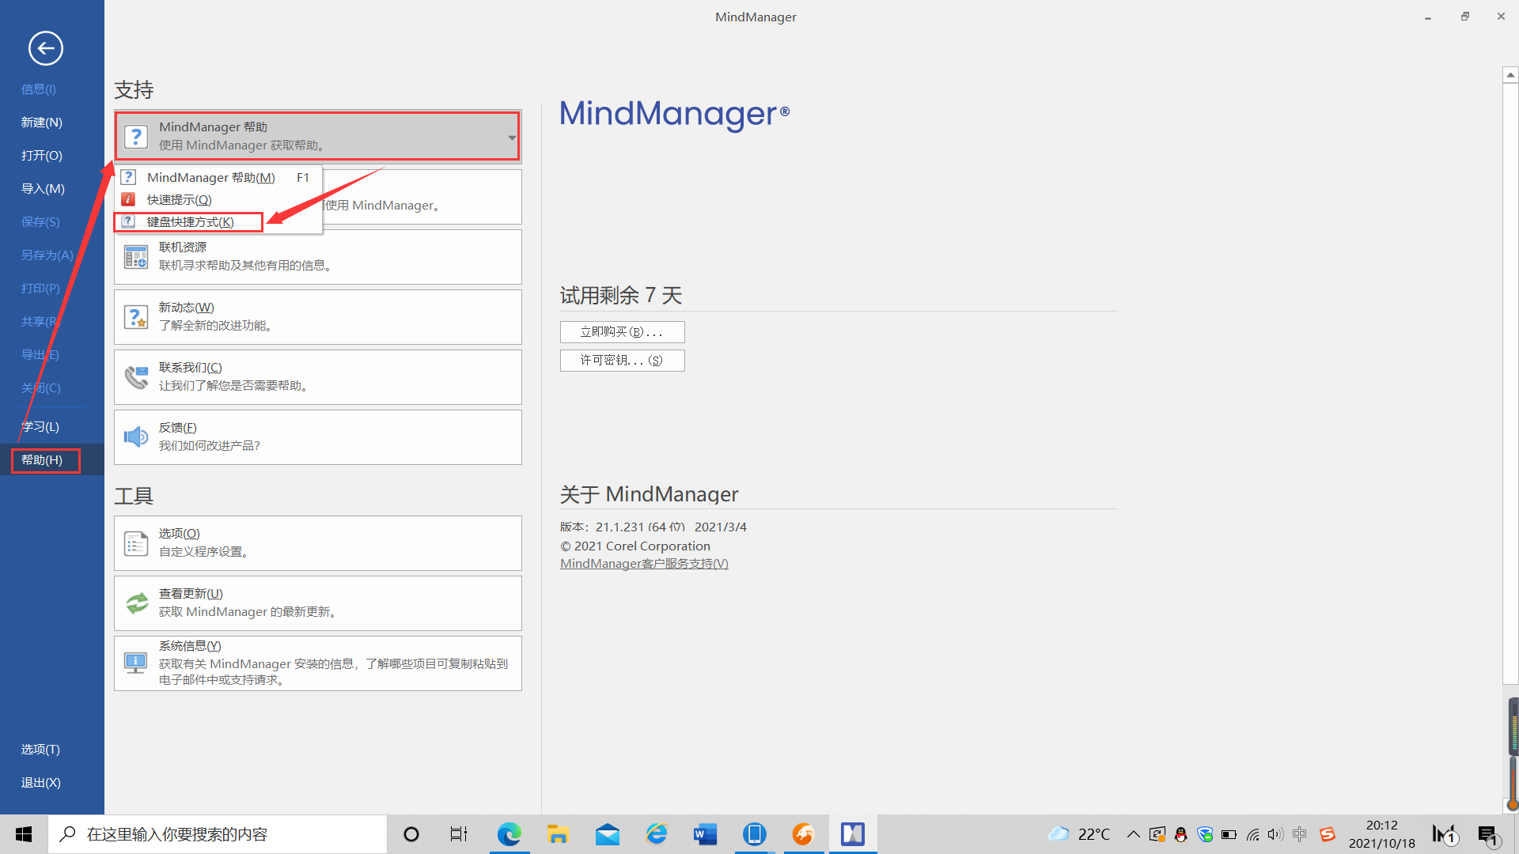This screenshot has width=1519, height=854.
Task: Click 退出(X) to quit MindManager
Action: pos(40,783)
